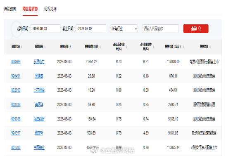The height and width of the screenshot is (156, 226).
Task: Select market value 5186.10
Action: 173,119
